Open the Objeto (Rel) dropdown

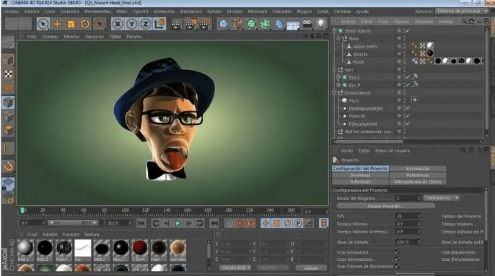pyautogui.click(x=236, y=268)
